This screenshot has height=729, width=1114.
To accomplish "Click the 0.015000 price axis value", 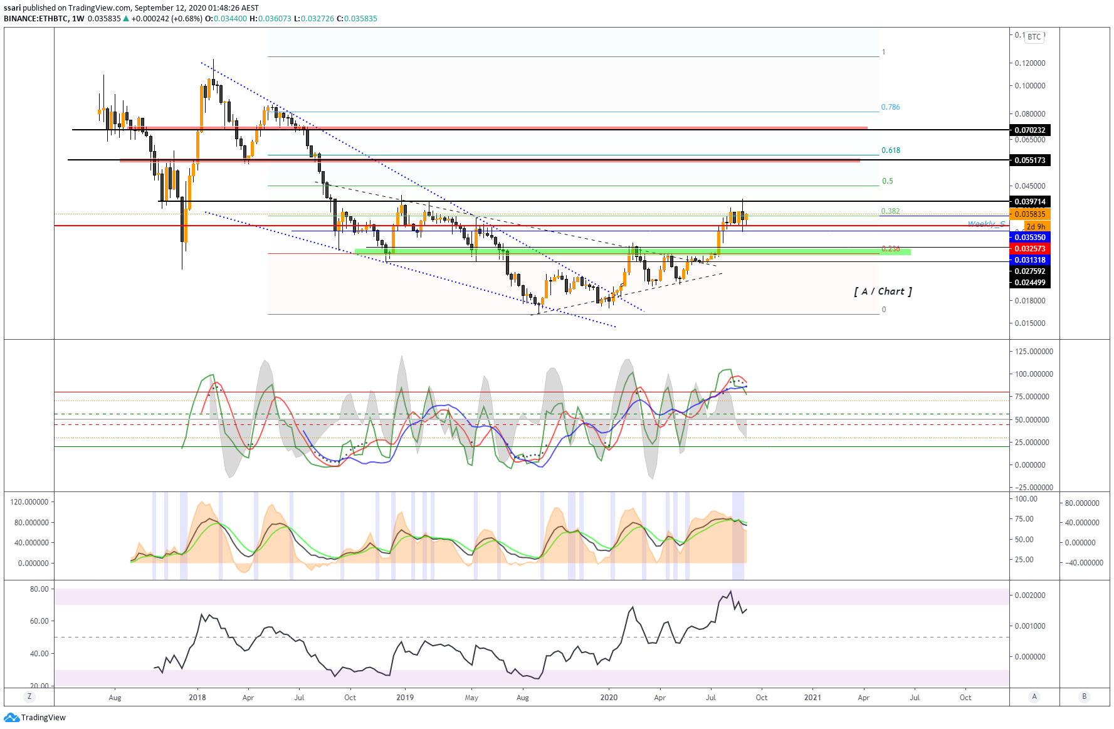I will [1030, 323].
